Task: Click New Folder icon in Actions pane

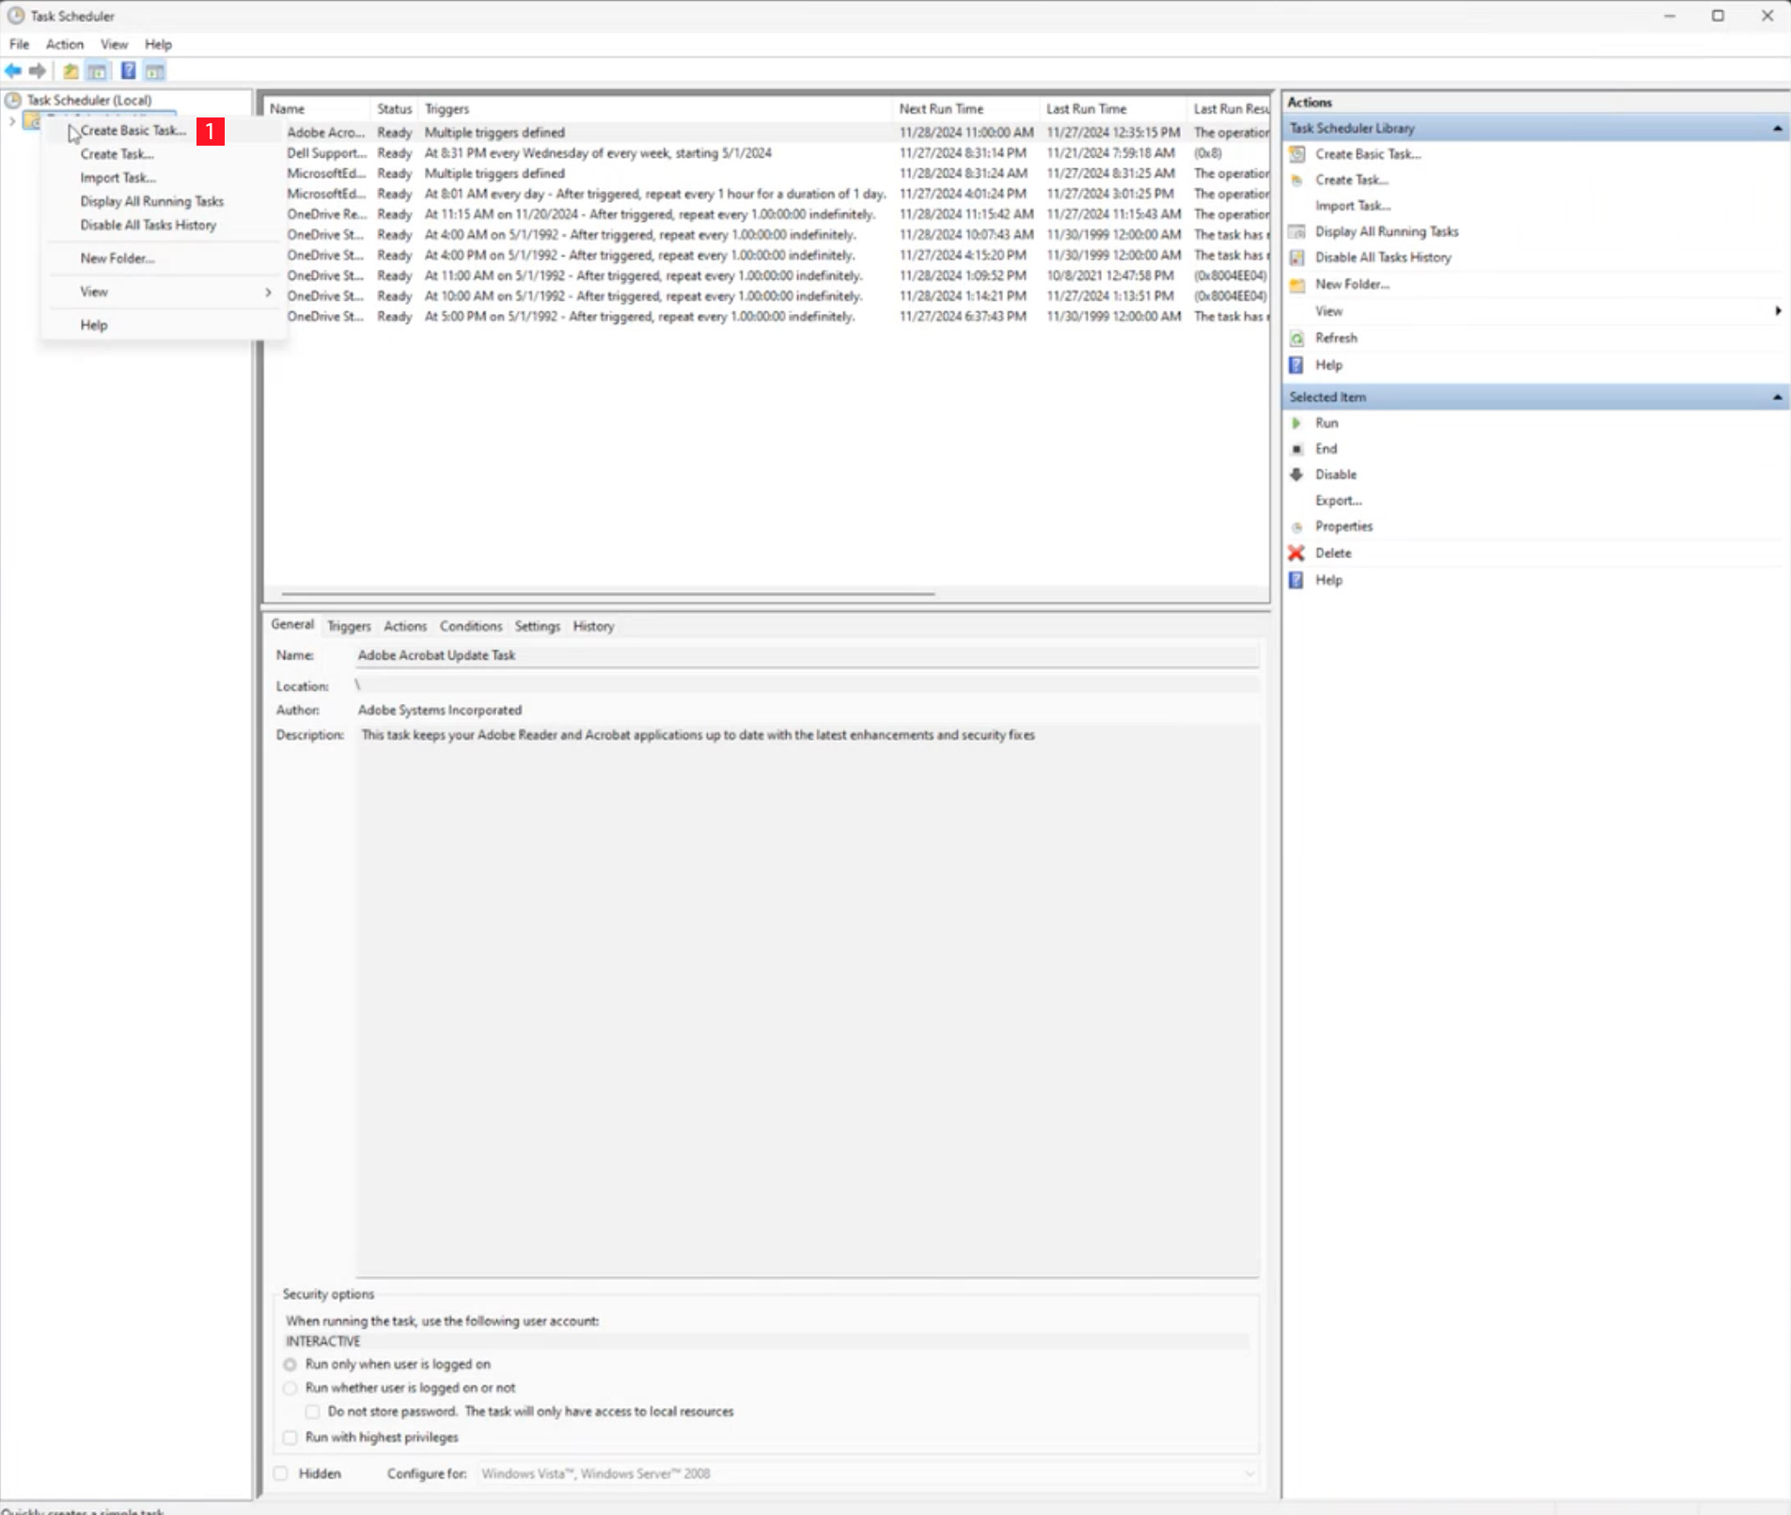Action: [x=1297, y=284]
